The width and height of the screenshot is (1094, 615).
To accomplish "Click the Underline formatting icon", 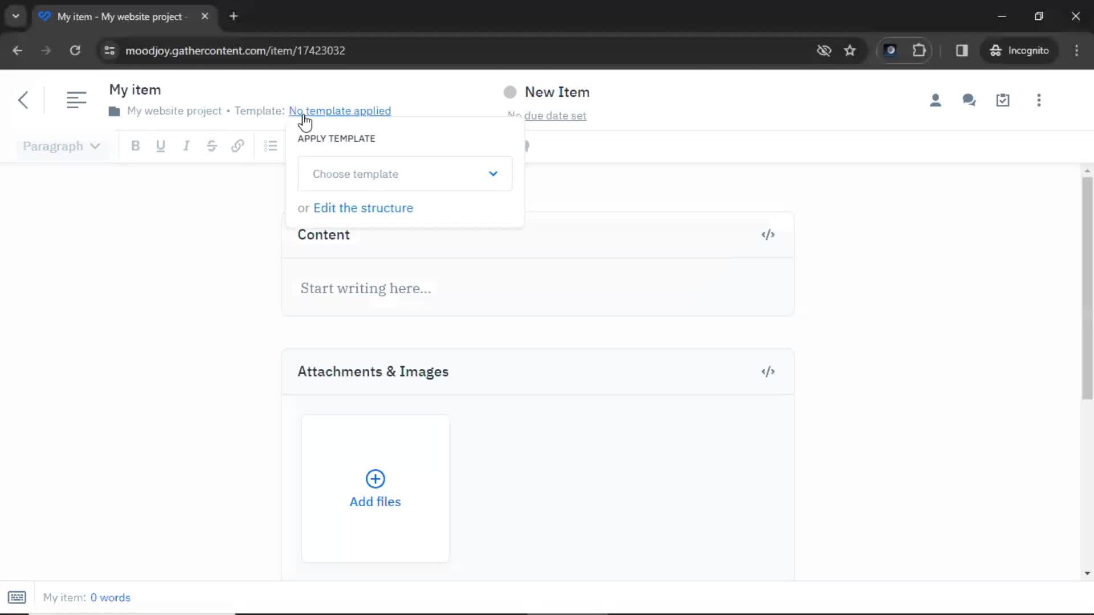I will click(x=161, y=146).
